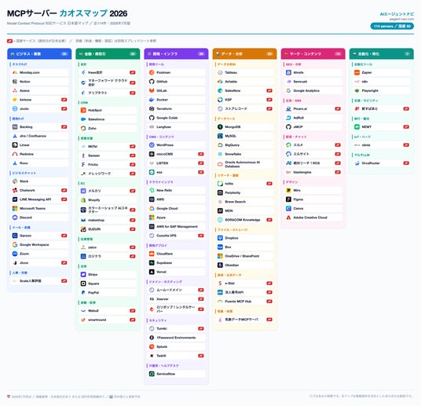Click the Figma icon under design section
421x406 pixels.
click(x=288, y=199)
